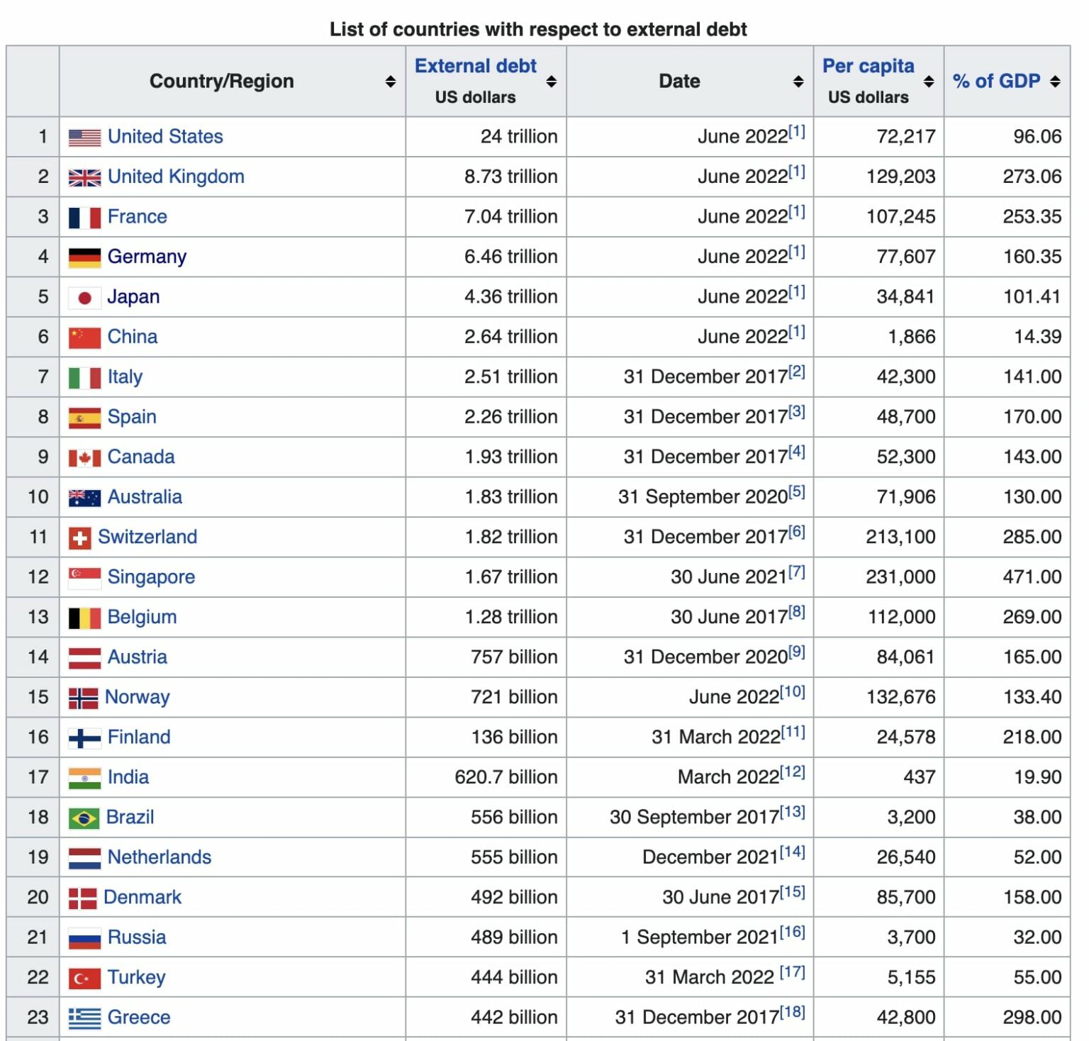Click the Norway flag icon
Viewport: 1089px width, 1041px height.
[x=83, y=698]
